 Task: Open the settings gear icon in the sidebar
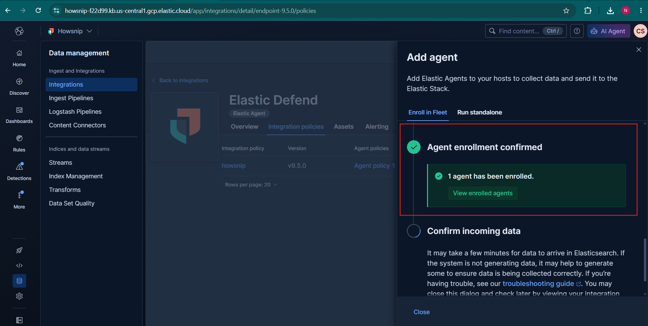click(19, 296)
